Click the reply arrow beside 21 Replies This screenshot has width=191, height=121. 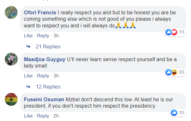tap(28, 46)
